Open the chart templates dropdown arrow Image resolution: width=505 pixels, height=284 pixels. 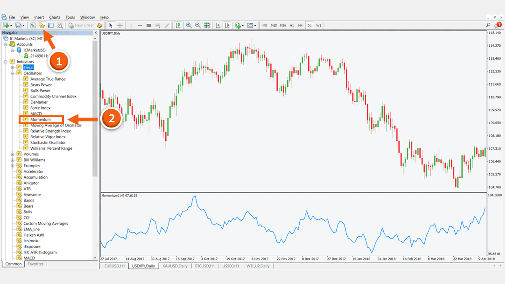point(255,26)
